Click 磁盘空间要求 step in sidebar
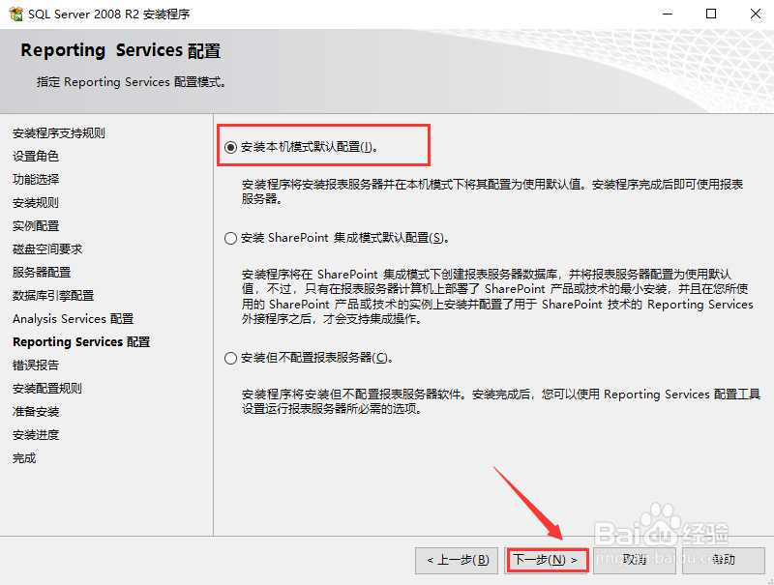 pyautogui.click(x=47, y=249)
